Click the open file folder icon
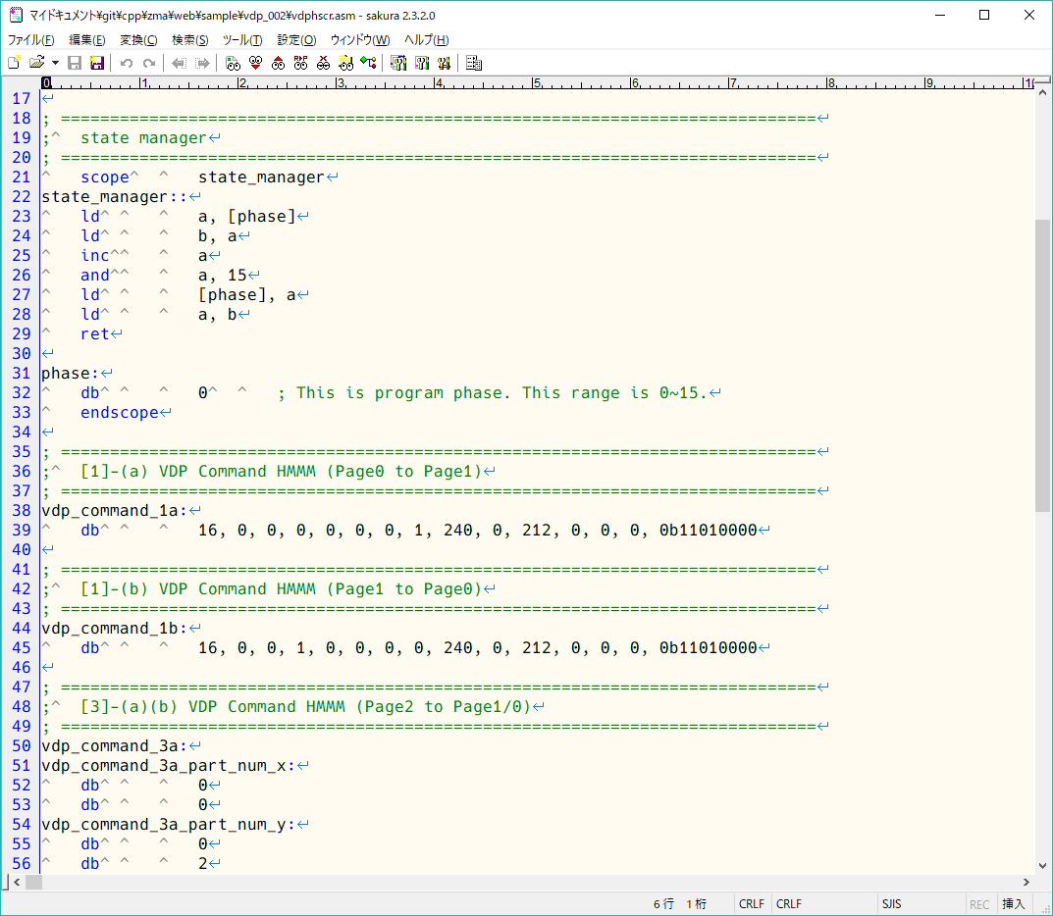The width and height of the screenshot is (1053, 916). tap(37, 63)
